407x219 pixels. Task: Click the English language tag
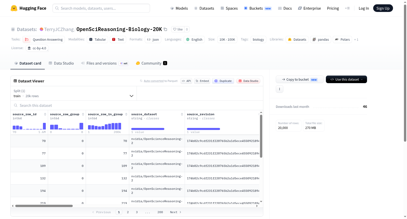(194, 39)
